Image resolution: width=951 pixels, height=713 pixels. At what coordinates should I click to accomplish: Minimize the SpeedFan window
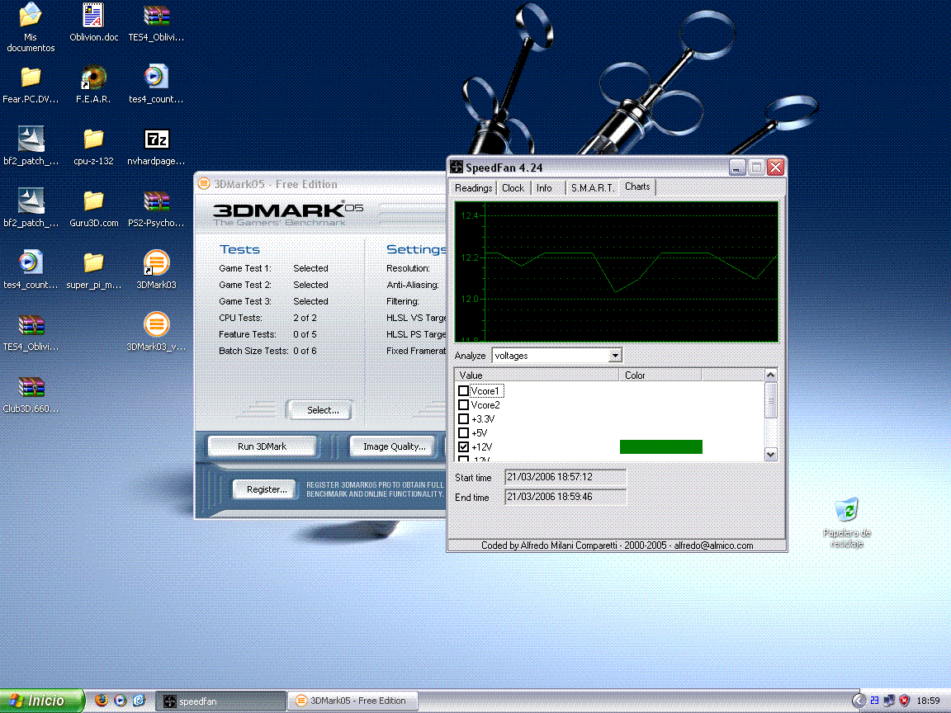coord(737,168)
